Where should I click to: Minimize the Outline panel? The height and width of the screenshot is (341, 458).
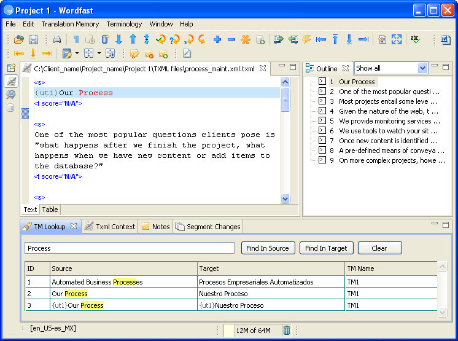coord(435,66)
